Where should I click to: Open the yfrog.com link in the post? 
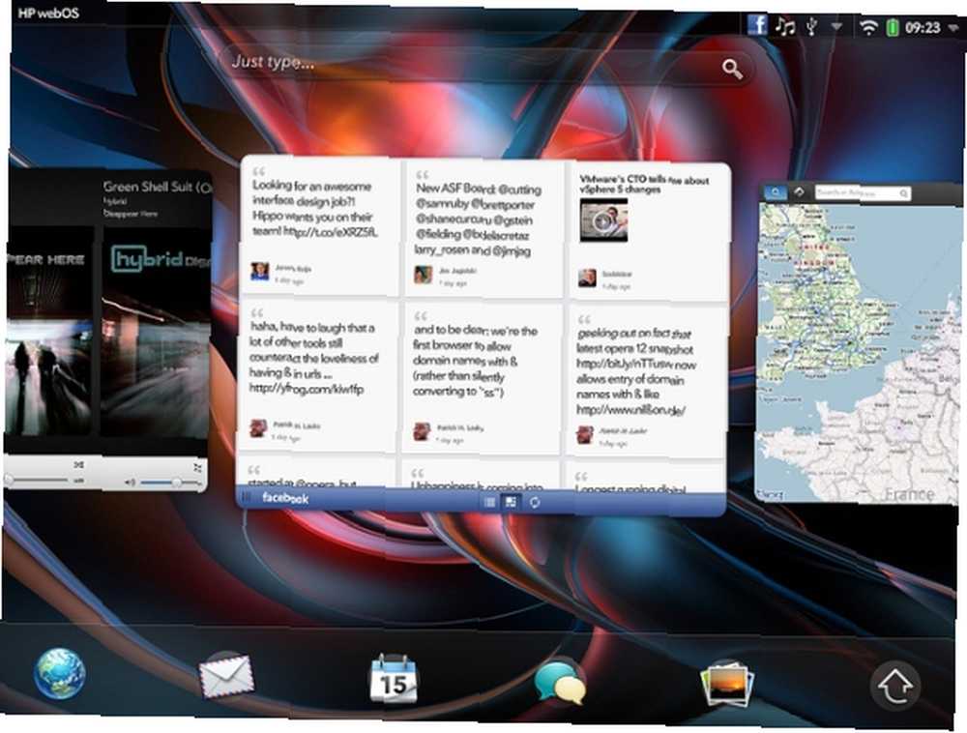click(306, 389)
